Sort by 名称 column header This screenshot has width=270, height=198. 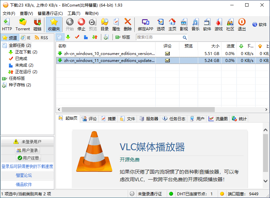point(106,46)
